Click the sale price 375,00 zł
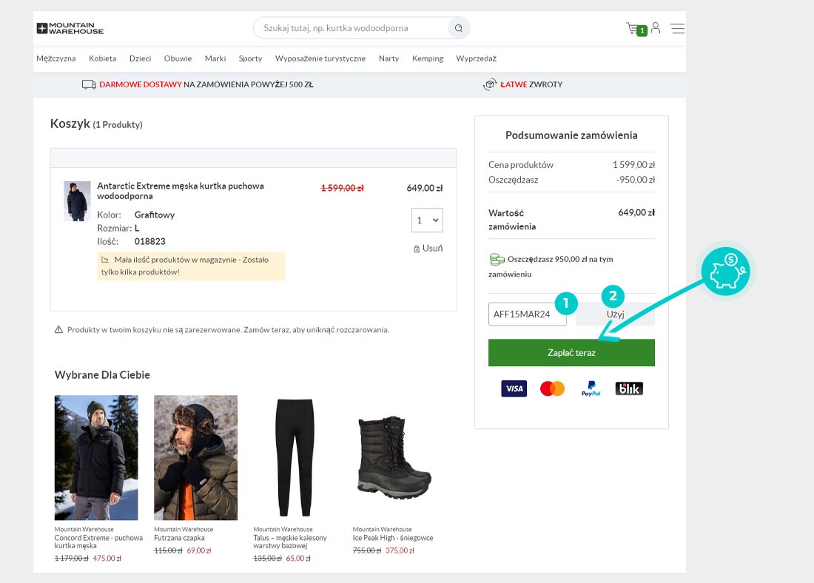Viewport: 814px width, 583px height. pos(400,550)
